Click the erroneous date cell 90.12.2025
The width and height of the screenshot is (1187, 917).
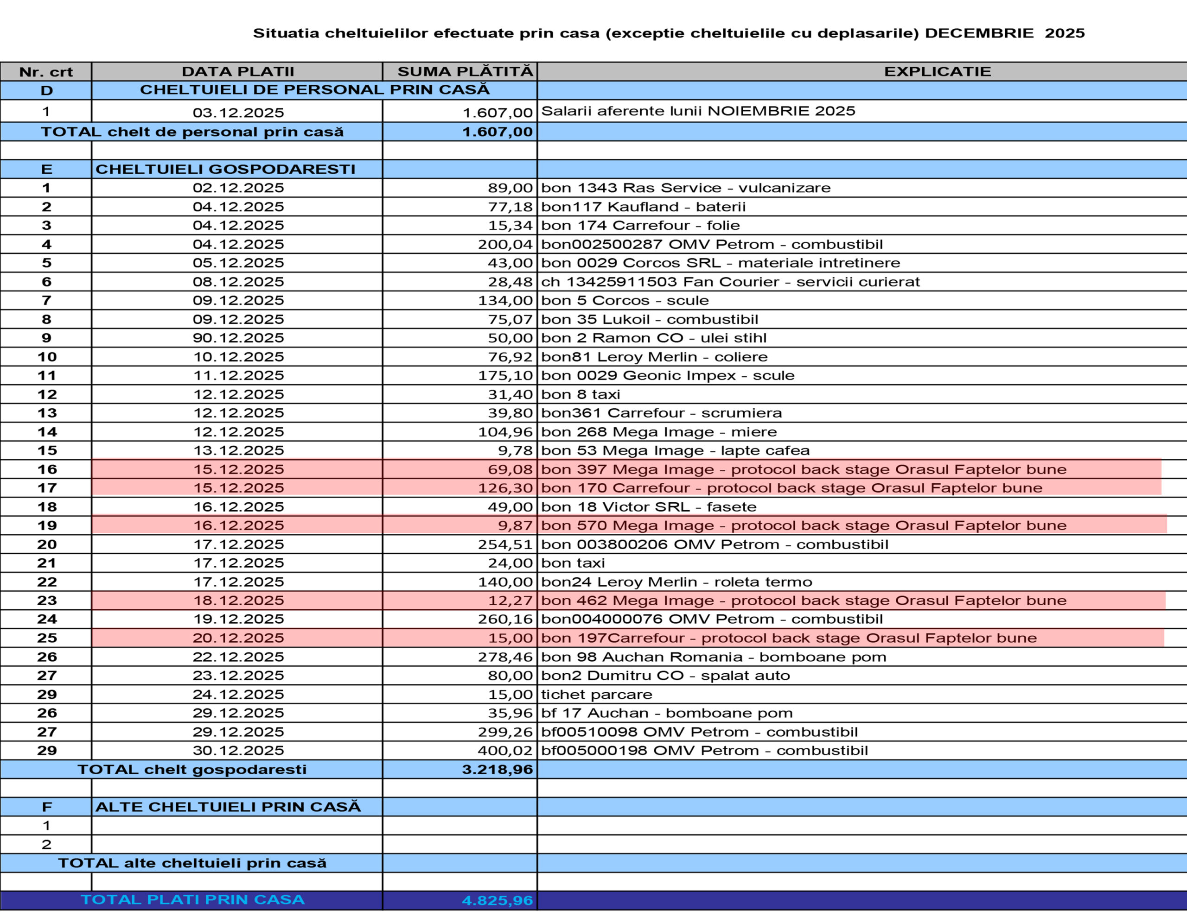point(238,338)
